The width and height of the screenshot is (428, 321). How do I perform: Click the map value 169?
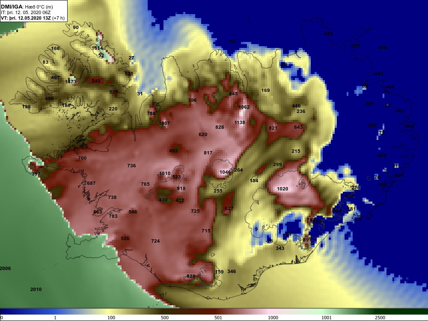tap(265, 90)
